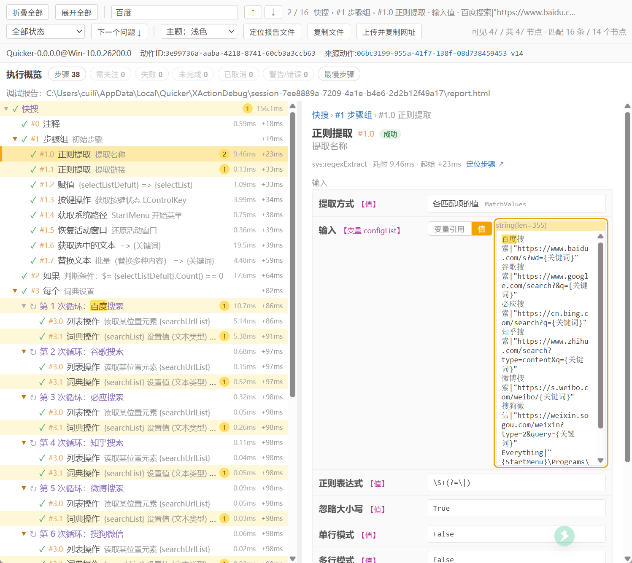Image resolution: width=632 pixels, height=563 pixels.
Task: Toggle 最慢步骤 filter chip
Action: [339, 74]
